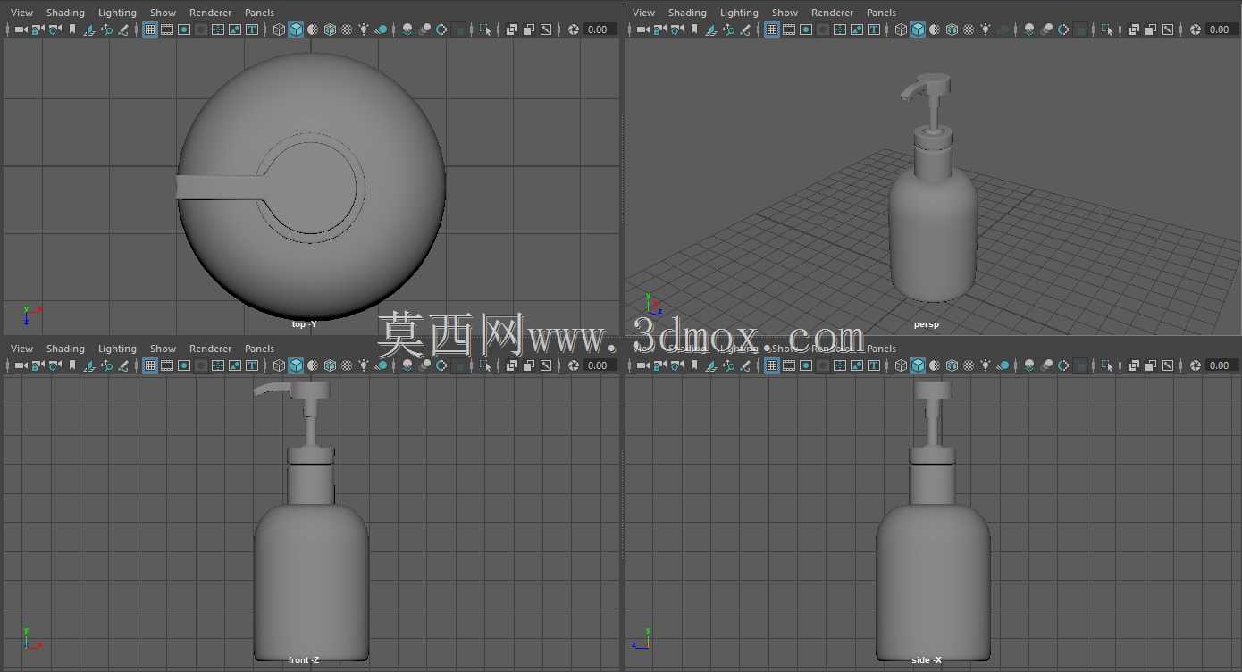Open View menu in top view panel
Screen dimensions: 1242x672
[22, 13]
